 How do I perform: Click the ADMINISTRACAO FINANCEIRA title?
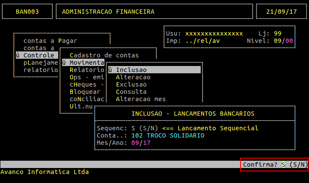(108, 12)
